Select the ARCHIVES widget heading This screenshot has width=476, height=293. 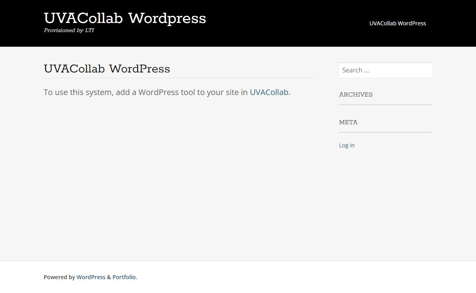356,95
